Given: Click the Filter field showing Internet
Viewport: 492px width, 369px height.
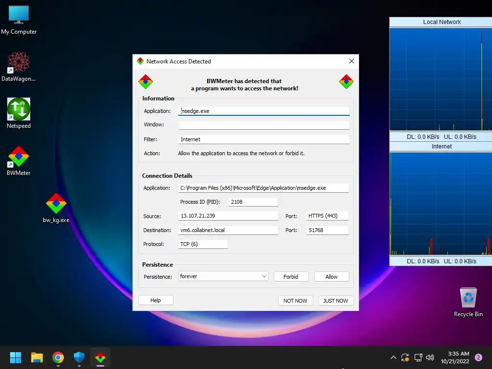Looking at the screenshot, I should pyautogui.click(x=264, y=139).
